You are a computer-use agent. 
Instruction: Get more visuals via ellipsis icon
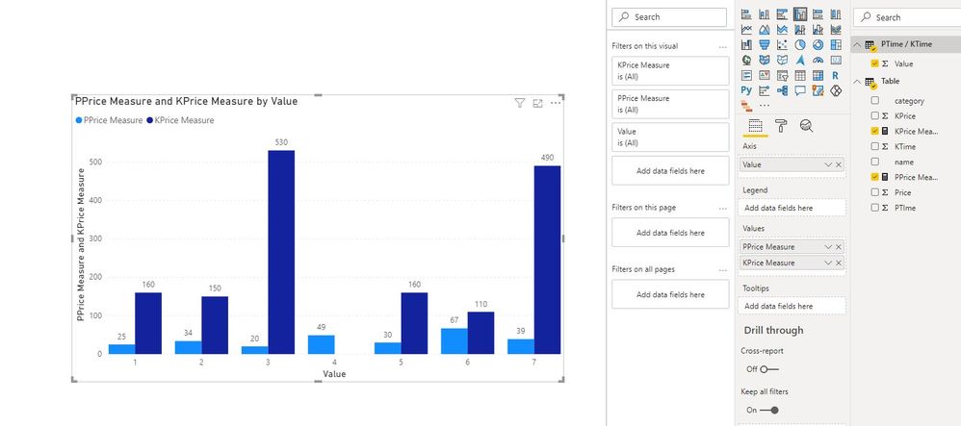(x=765, y=105)
